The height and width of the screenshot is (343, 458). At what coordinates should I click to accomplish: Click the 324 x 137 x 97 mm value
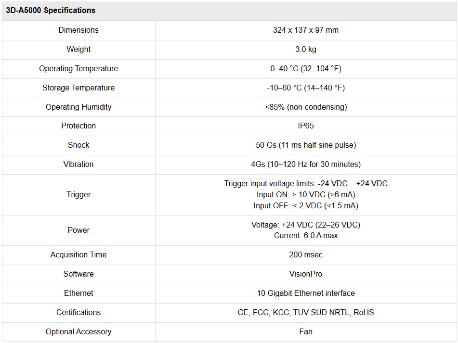(305, 30)
